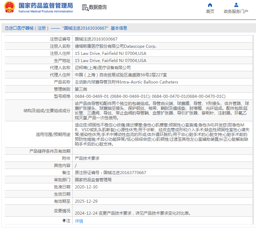Click the 注册人名称 label
256x230 pixels.
(x=60, y=46)
